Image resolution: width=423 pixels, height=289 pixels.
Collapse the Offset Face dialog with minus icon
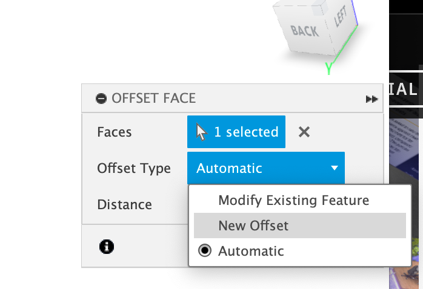click(x=101, y=98)
